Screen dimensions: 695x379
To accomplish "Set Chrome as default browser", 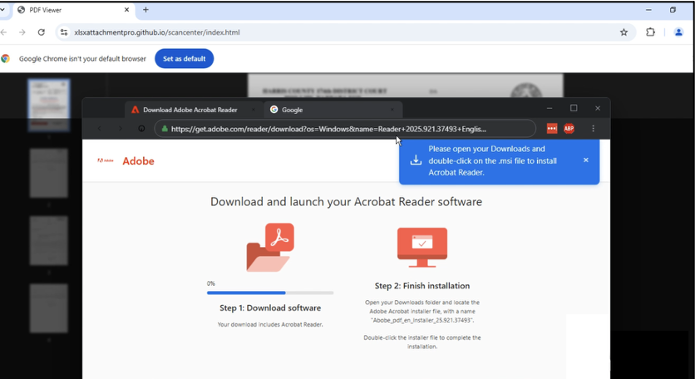I will point(184,58).
